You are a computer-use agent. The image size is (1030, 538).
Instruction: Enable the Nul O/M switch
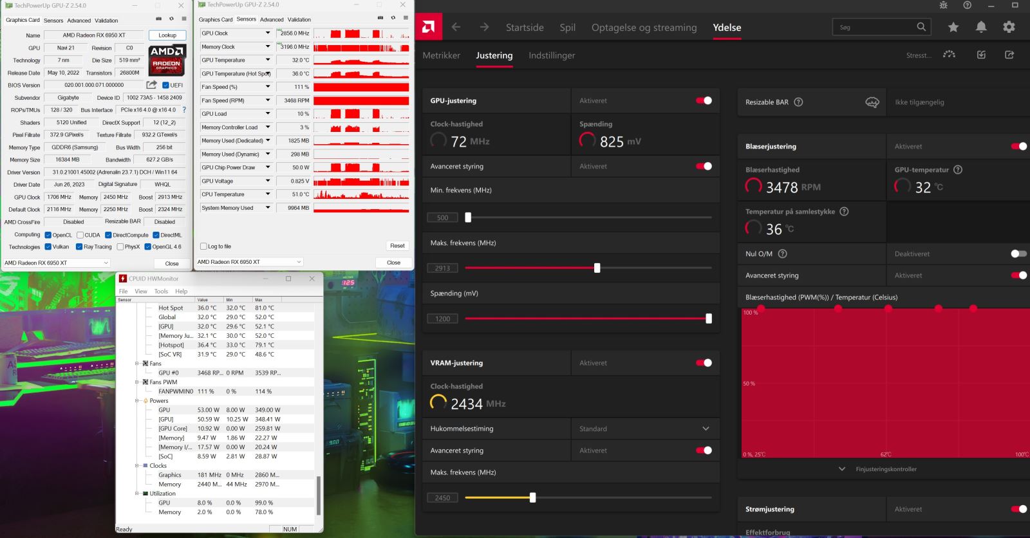tap(1019, 254)
